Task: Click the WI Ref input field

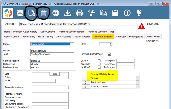Action: 44,81
